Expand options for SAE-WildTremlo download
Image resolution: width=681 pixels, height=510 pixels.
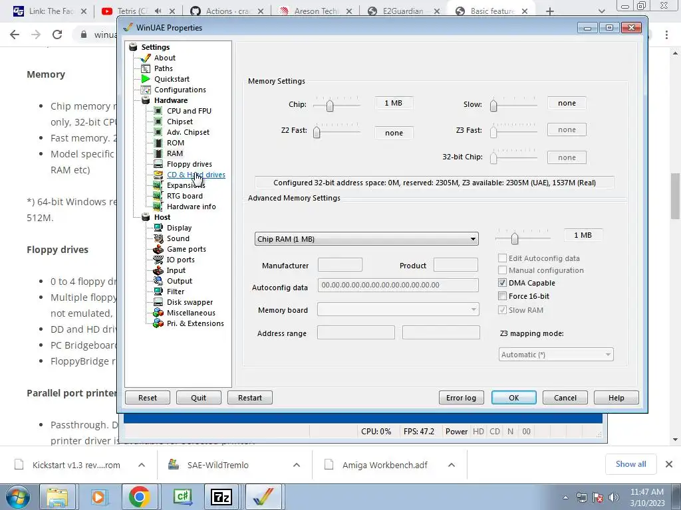[297, 465]
